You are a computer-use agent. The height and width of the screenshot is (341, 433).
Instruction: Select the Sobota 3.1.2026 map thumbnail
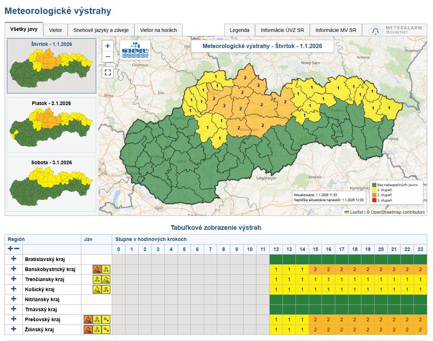pyautogui.click(x=51, y=184)
